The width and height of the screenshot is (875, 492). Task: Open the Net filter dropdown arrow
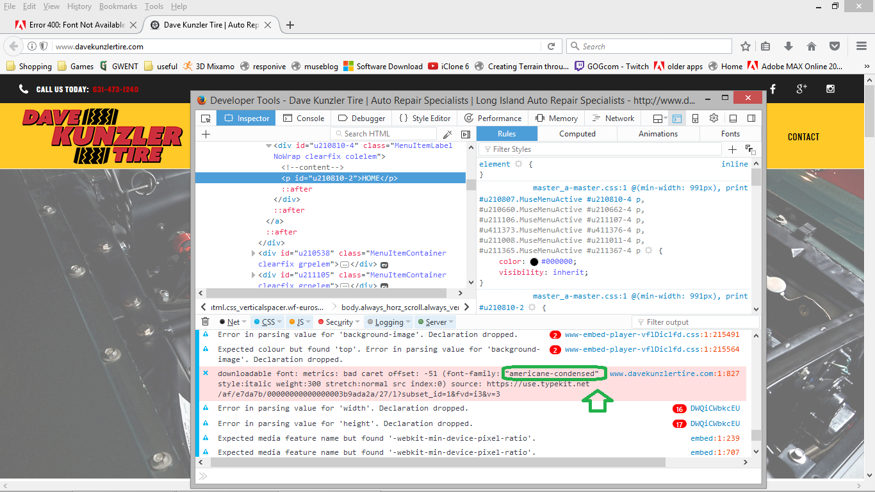click(245, 322)
